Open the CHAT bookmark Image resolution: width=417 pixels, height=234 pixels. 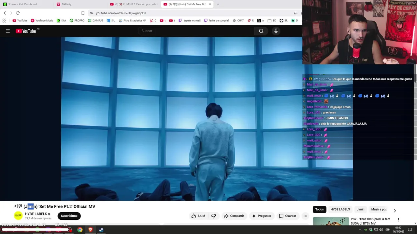click(238, 20)
